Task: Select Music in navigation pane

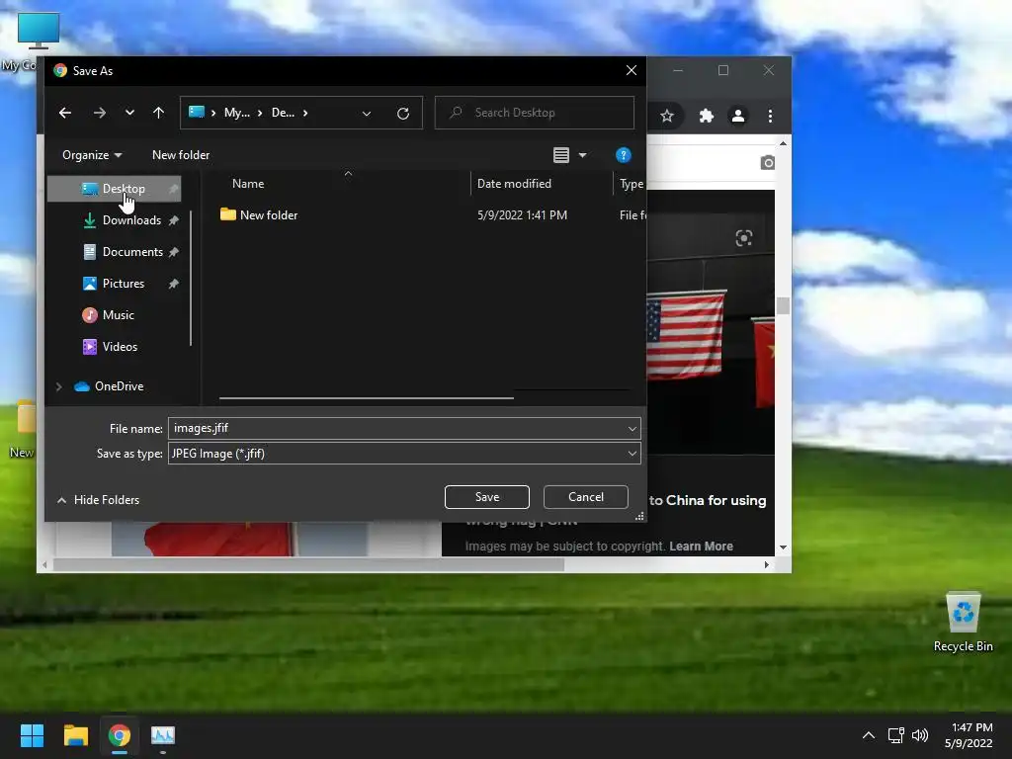Action: pyautogui.click(x=109, y=315)
